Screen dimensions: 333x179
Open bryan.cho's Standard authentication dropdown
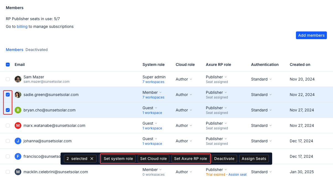point(261,110)
